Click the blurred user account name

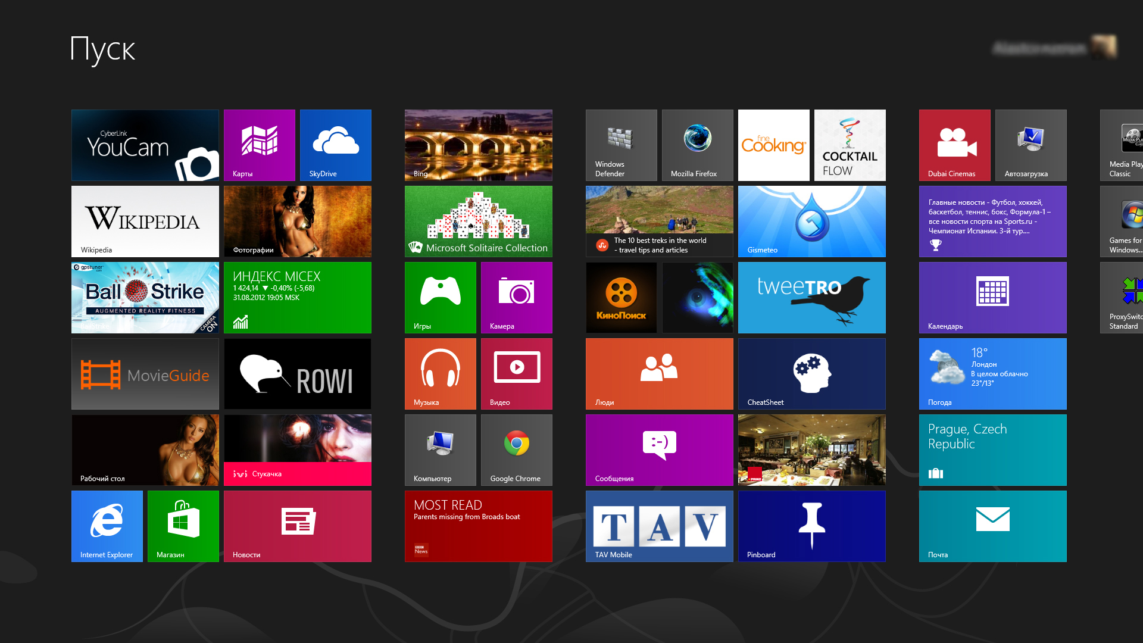click(x=1039, y=48)
